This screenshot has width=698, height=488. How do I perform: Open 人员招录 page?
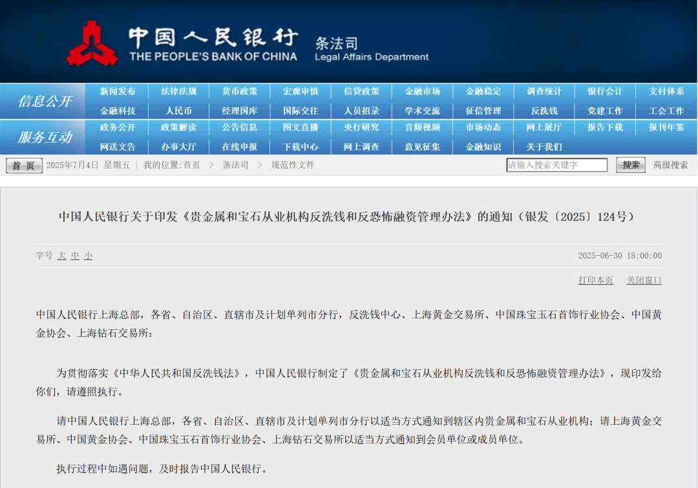(x=361, y=111)
